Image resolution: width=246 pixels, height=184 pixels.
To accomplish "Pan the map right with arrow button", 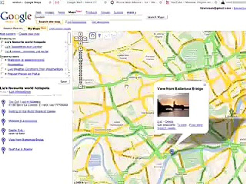I will [x=85, y=38].
